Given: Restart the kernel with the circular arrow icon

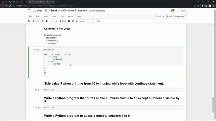Looking at the screenshot, I should point(73,21).
